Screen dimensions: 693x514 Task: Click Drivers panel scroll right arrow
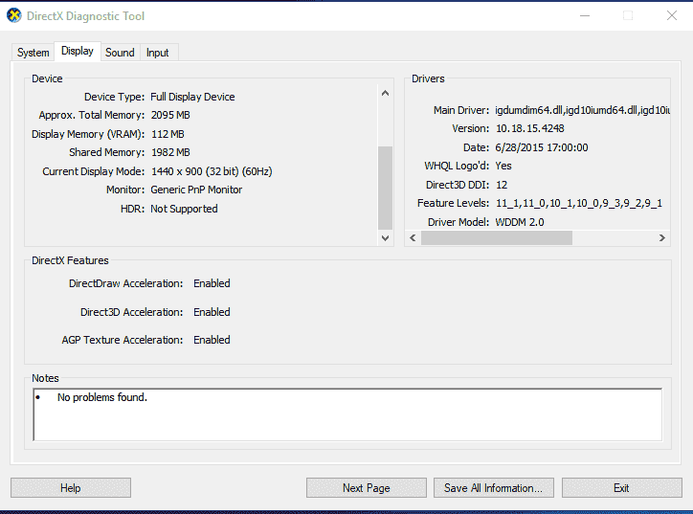click(662, 237)
